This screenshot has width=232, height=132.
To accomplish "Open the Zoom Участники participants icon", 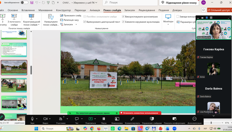I will point(61,119).
